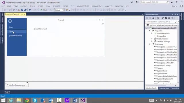Open Skype from the taskbar
This screenshot has width=184, height=103.
[35, 100]
